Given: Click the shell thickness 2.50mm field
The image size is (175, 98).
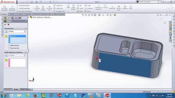Looking at the screenshot, I should (x=16, y=32).
